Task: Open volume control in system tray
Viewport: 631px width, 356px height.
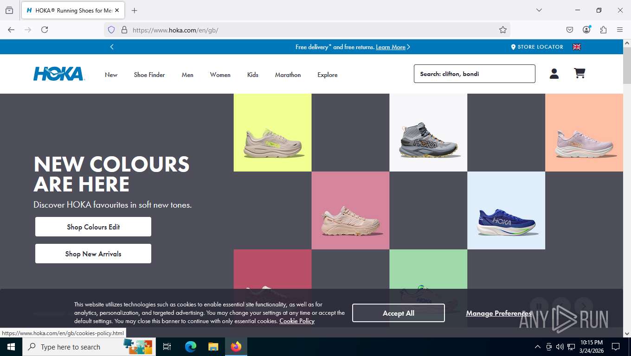Action: [560, 347]
